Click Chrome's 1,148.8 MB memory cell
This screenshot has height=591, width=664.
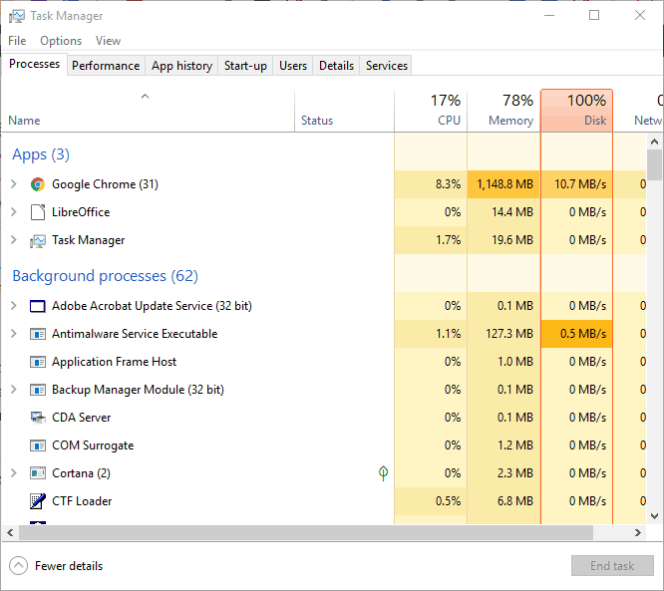click(503, 184)
